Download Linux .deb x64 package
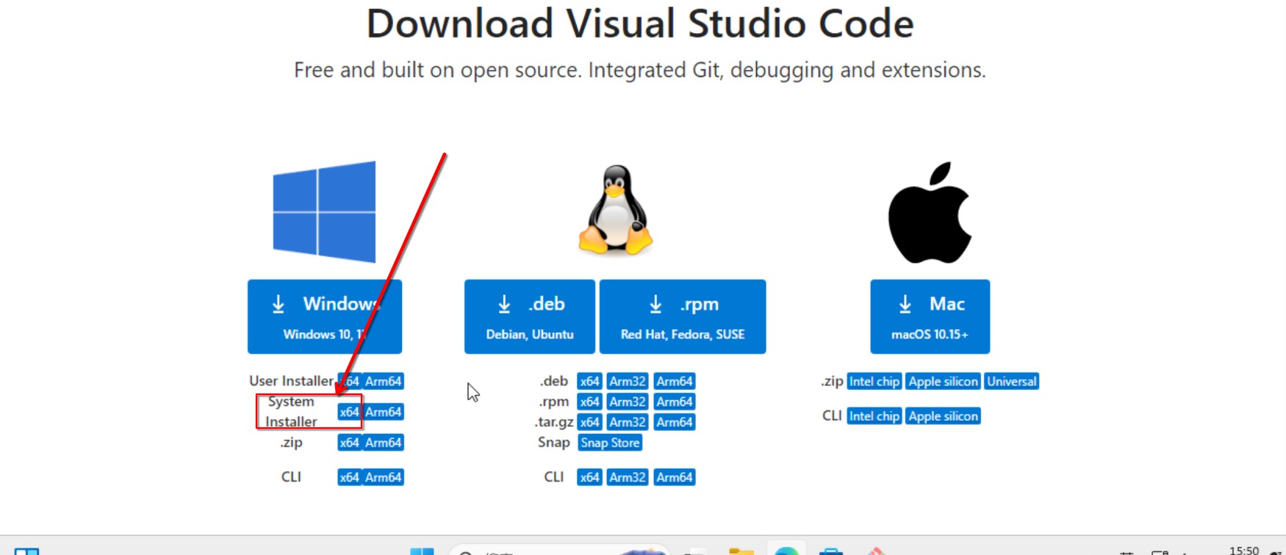The height and width of the screenshot is (555, 1286). pyautogui.click(x=589, y=381)
